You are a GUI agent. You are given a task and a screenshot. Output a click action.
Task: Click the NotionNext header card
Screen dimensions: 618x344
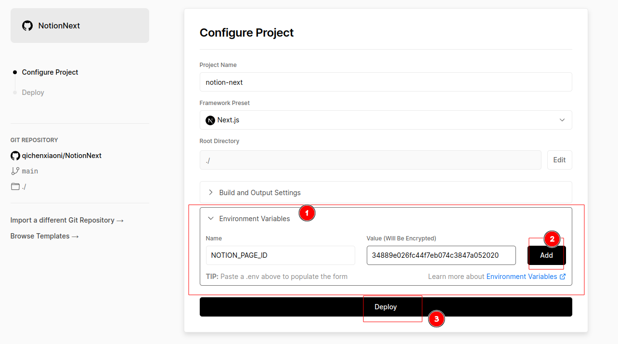tap(80, 26)
